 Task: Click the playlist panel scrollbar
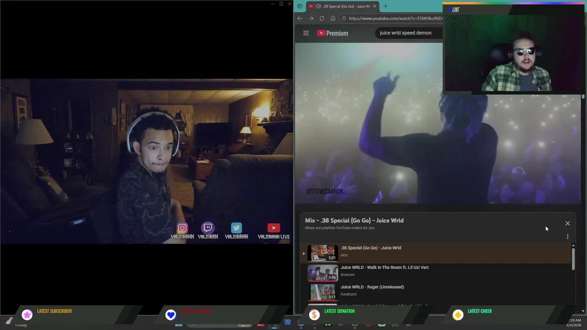click(x=573, y=259)
